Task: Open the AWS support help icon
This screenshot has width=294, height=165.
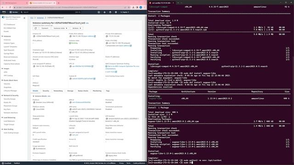Action: coord(110,12)
